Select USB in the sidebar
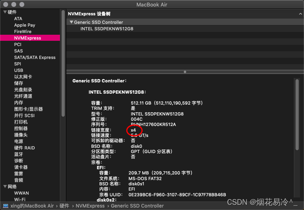This screenshot has width=304, height=210. tap(19, 70)
